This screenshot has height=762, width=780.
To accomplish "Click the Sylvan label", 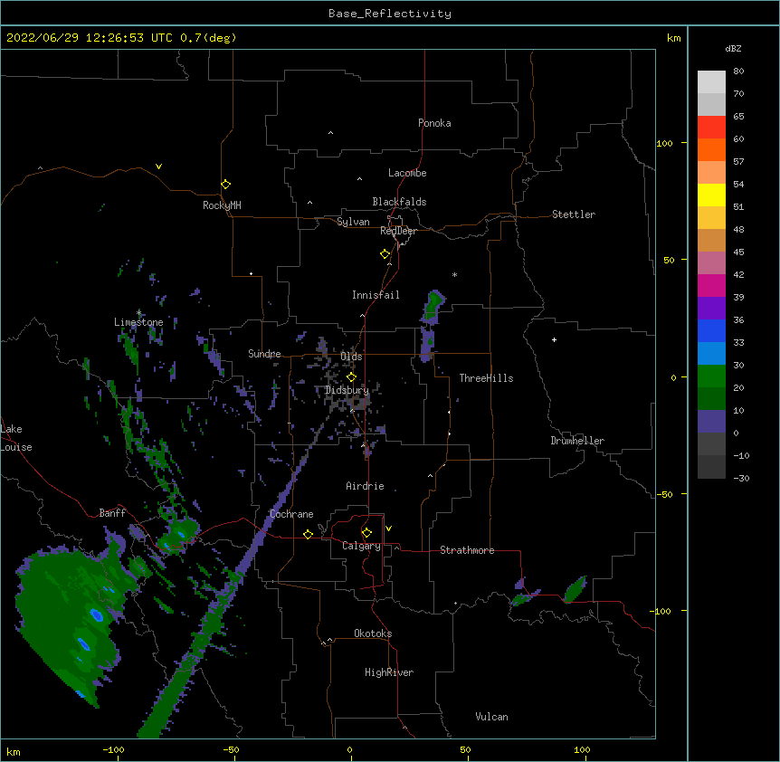I will pos(353,222).
